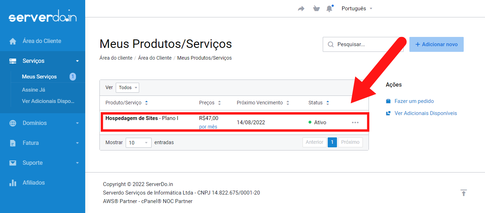Open the Afiliados sidebar item
Image resolution: width=485 pixels, height=213 pixels.
click(34, 183)
